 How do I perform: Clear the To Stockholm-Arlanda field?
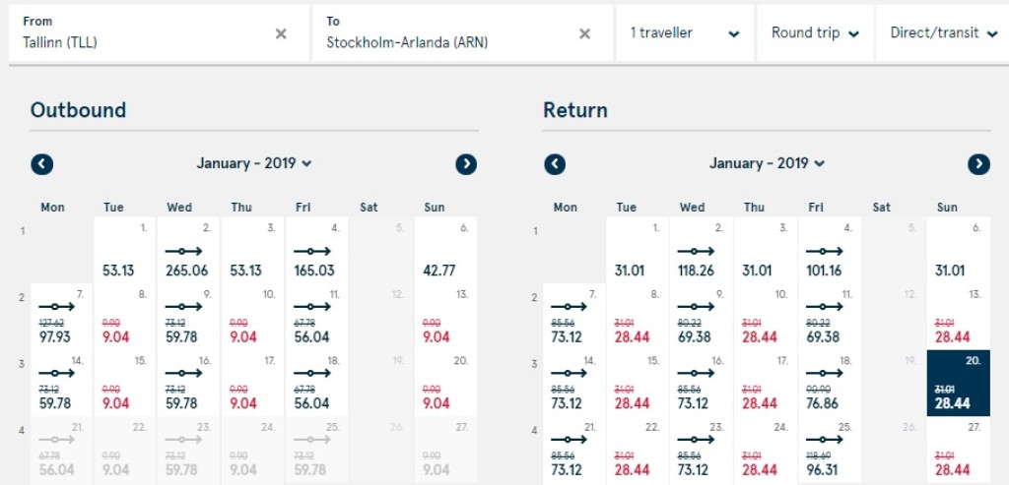584,33
